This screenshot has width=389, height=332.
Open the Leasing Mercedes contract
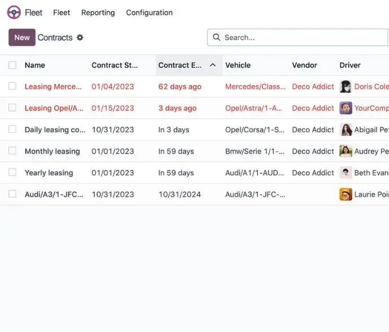(53, 87)
